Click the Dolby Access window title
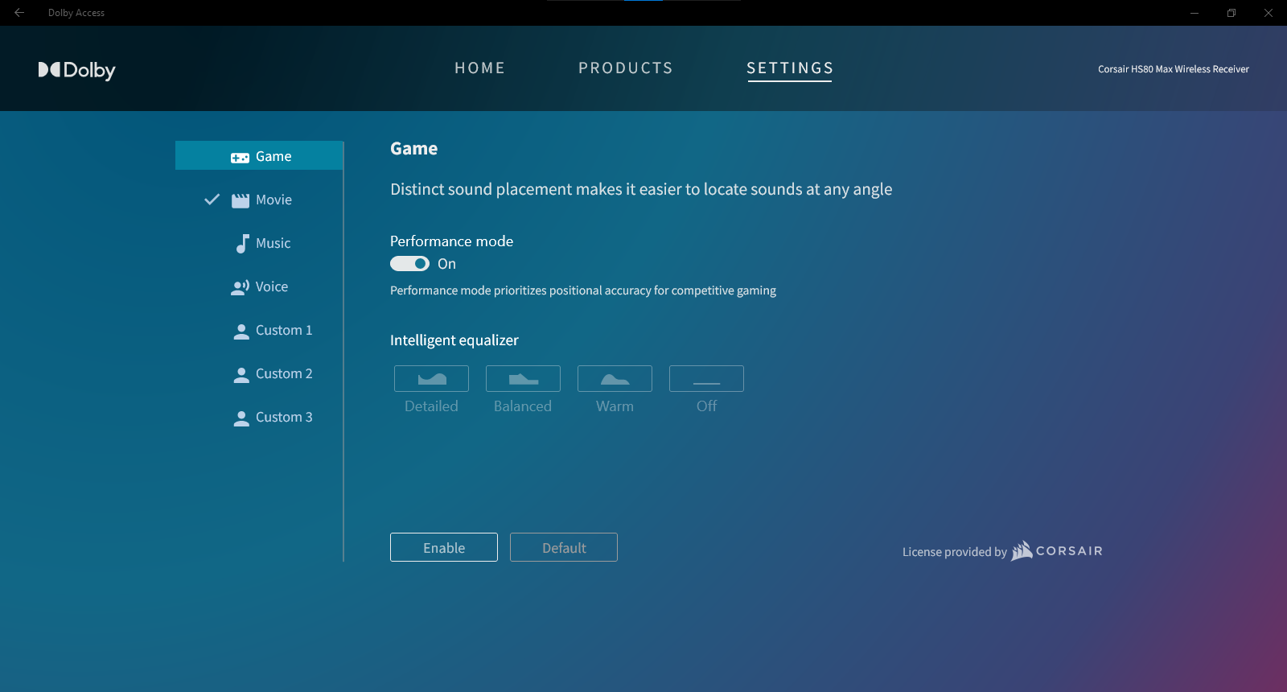The image size is (1287, 692). (76, 13)
